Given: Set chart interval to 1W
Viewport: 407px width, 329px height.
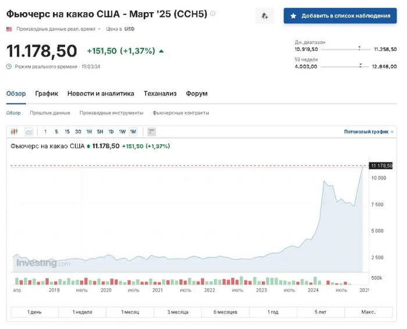Looking at the screenshot, I should pos(122,132).
